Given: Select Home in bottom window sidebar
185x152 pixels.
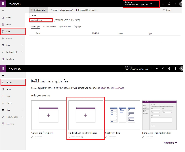Looking at the screenshot, I should pos(13,82).
